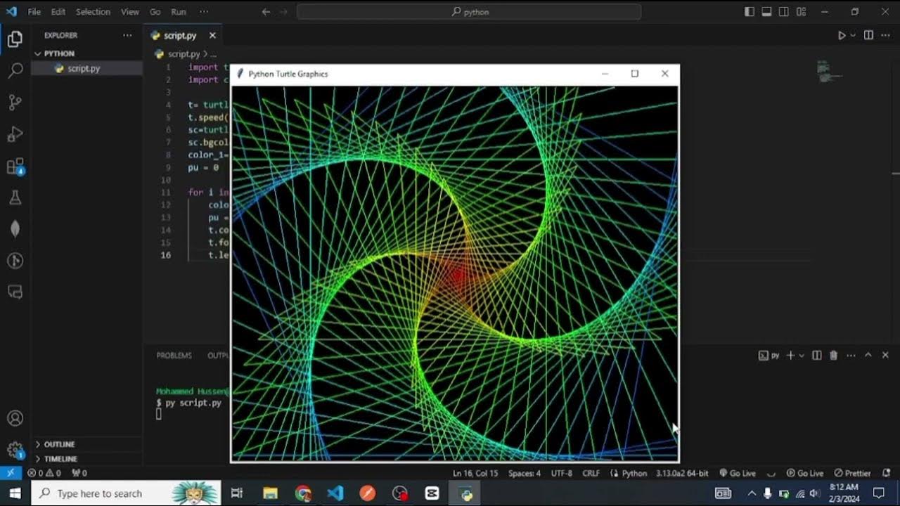This screenshot has width=900, height=506.
Task: Click the Spaces: 4 indentation setting
Action: 525,473
